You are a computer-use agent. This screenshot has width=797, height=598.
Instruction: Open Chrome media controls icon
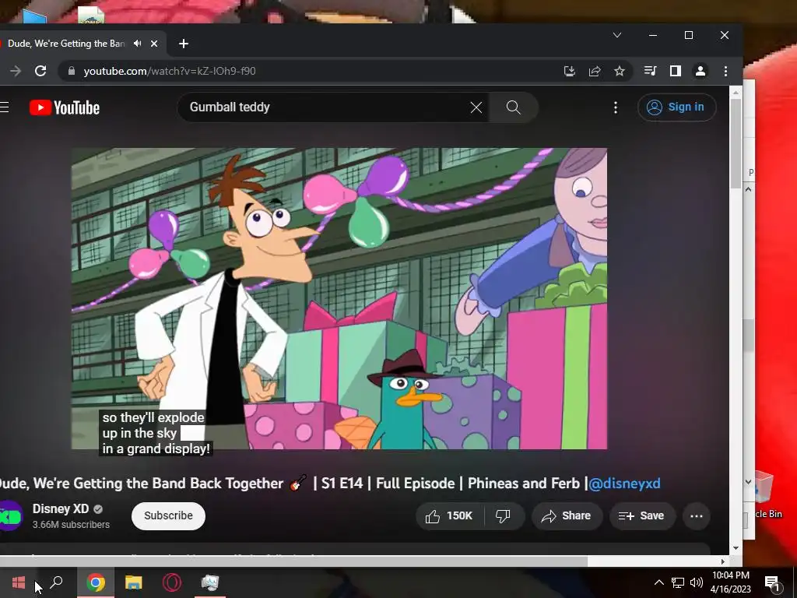pyautogui.click(x=650, y=71)
